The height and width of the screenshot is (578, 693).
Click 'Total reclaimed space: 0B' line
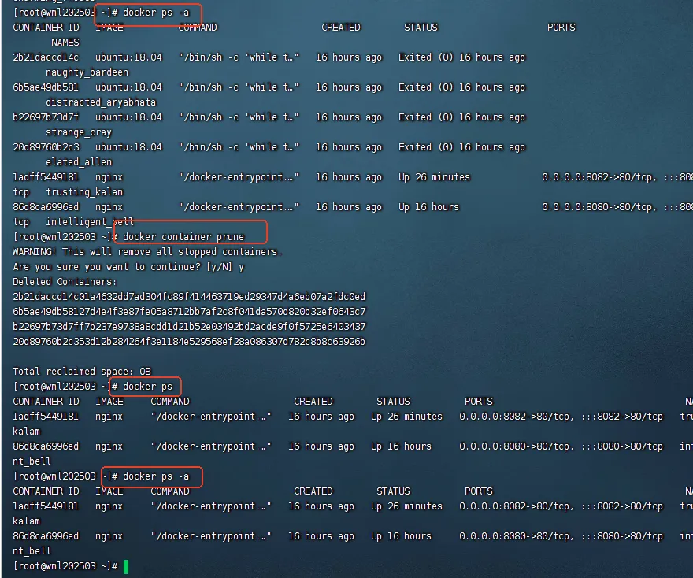coord(82,372)
